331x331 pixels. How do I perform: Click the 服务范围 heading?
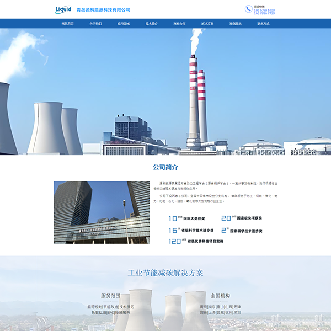click(x=110, y=296)
